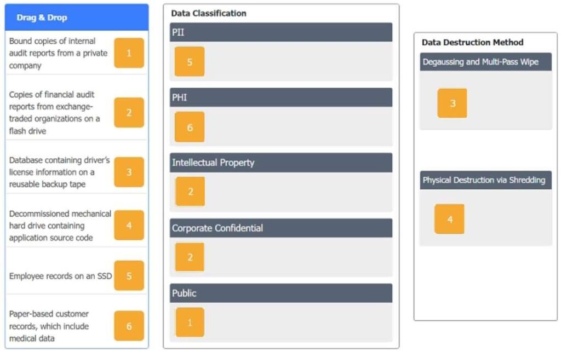The image size is (561, 352).
Task: Click the placed tile 5 under PII
Action: click(x=190, y=61)
